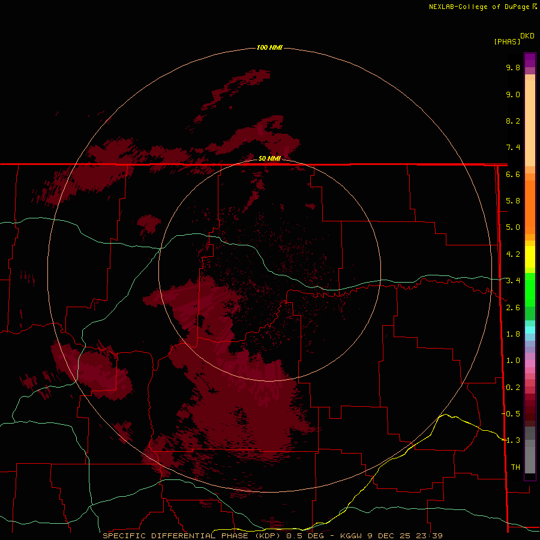Click the DKD product code label
This screenshot has width=540, height=540.
coord(527,36)
